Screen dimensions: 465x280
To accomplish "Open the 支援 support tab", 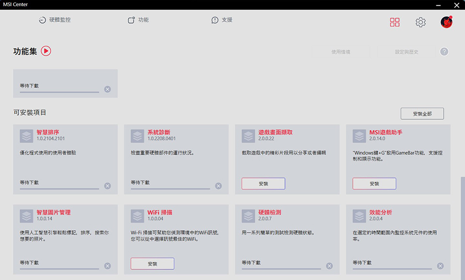I will [x=222, y=20].
